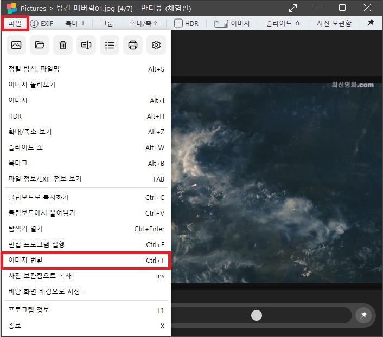Click the slider's round handle
The image size is (383, 337).
point(257,315)
